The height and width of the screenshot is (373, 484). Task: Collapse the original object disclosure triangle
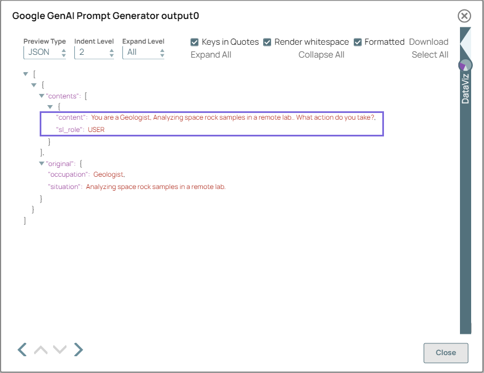coord(41,163)
